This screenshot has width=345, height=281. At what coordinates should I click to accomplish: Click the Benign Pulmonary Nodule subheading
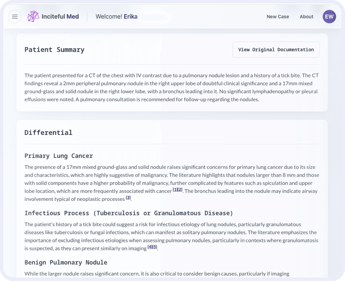tap(66, 262)
